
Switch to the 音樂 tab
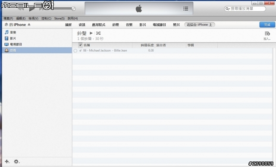pyautogui.click(x=129, y=25)
